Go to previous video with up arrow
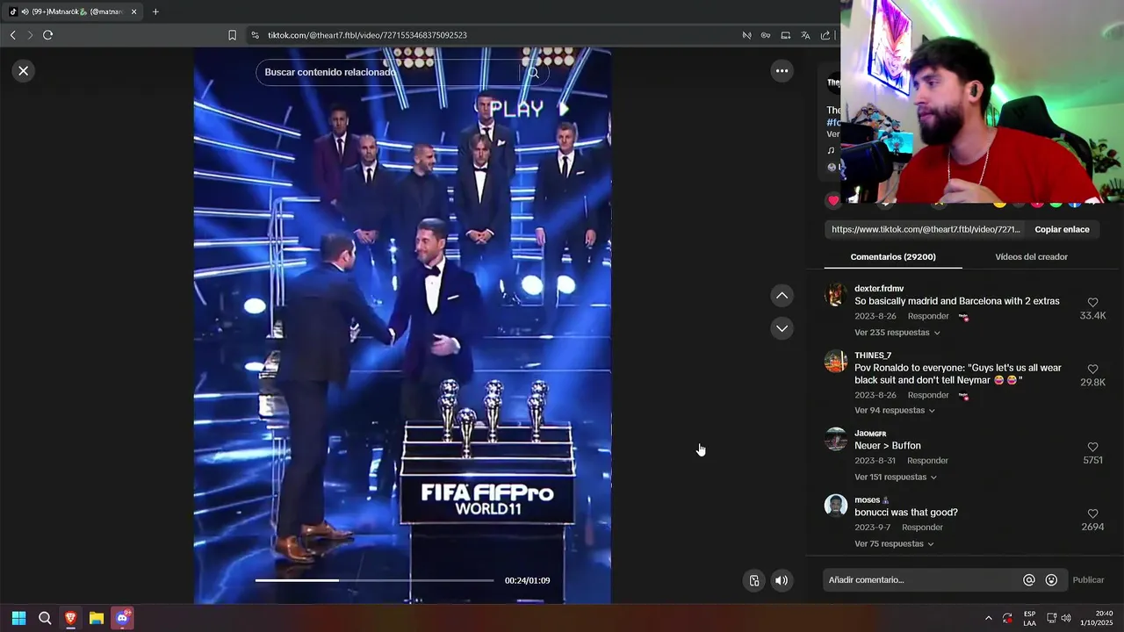Screen dimensions: 1124x632 pos(782,296)
